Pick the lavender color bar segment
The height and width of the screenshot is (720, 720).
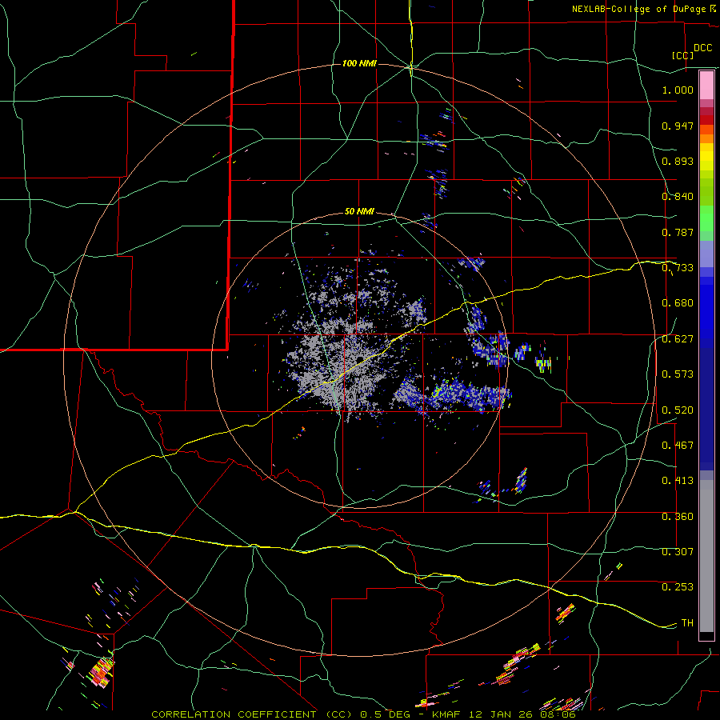coord(706,254)
